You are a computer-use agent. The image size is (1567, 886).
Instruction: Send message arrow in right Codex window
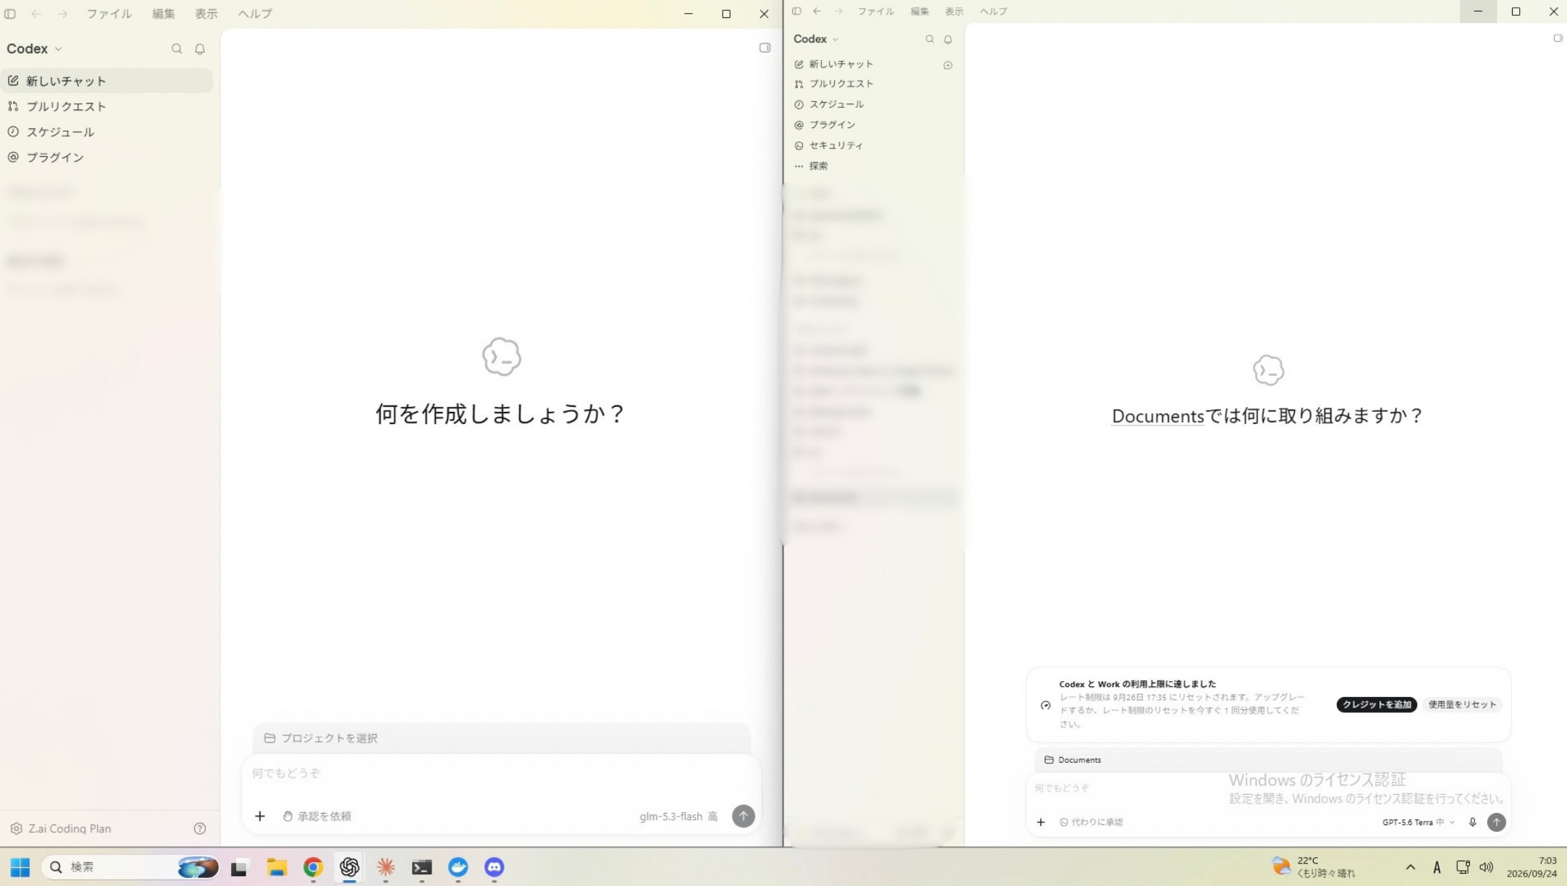pyautogui.click(x=1496, y=822)
